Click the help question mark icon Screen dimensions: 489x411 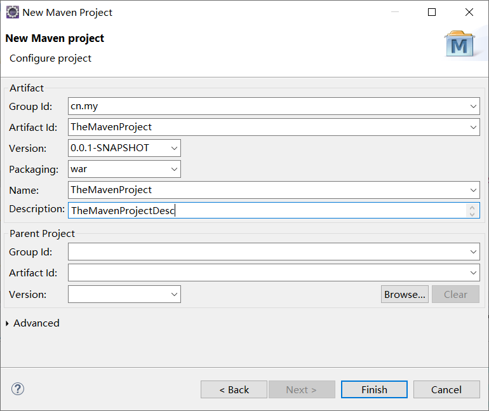point(18,389)
